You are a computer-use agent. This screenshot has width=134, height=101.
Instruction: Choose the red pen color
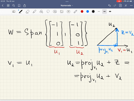[82, 12]
